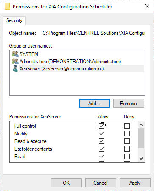Click permissions list scroll up arrow
Screen dimensions: 154x191
coord(141,125)
